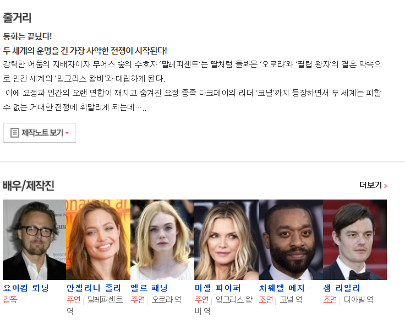
Task: Follow the 안젤리나 졸리 name link
Action: (x=94, y=288)
